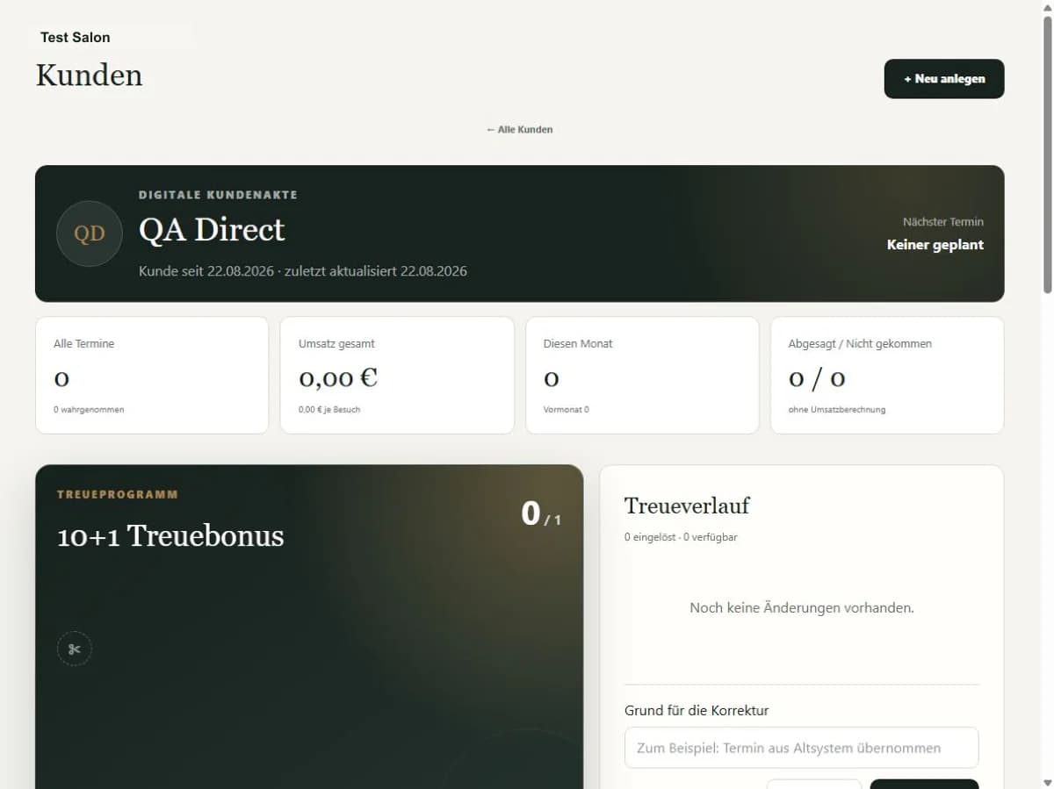Click the scissors stamp icon

coord(75,649)
